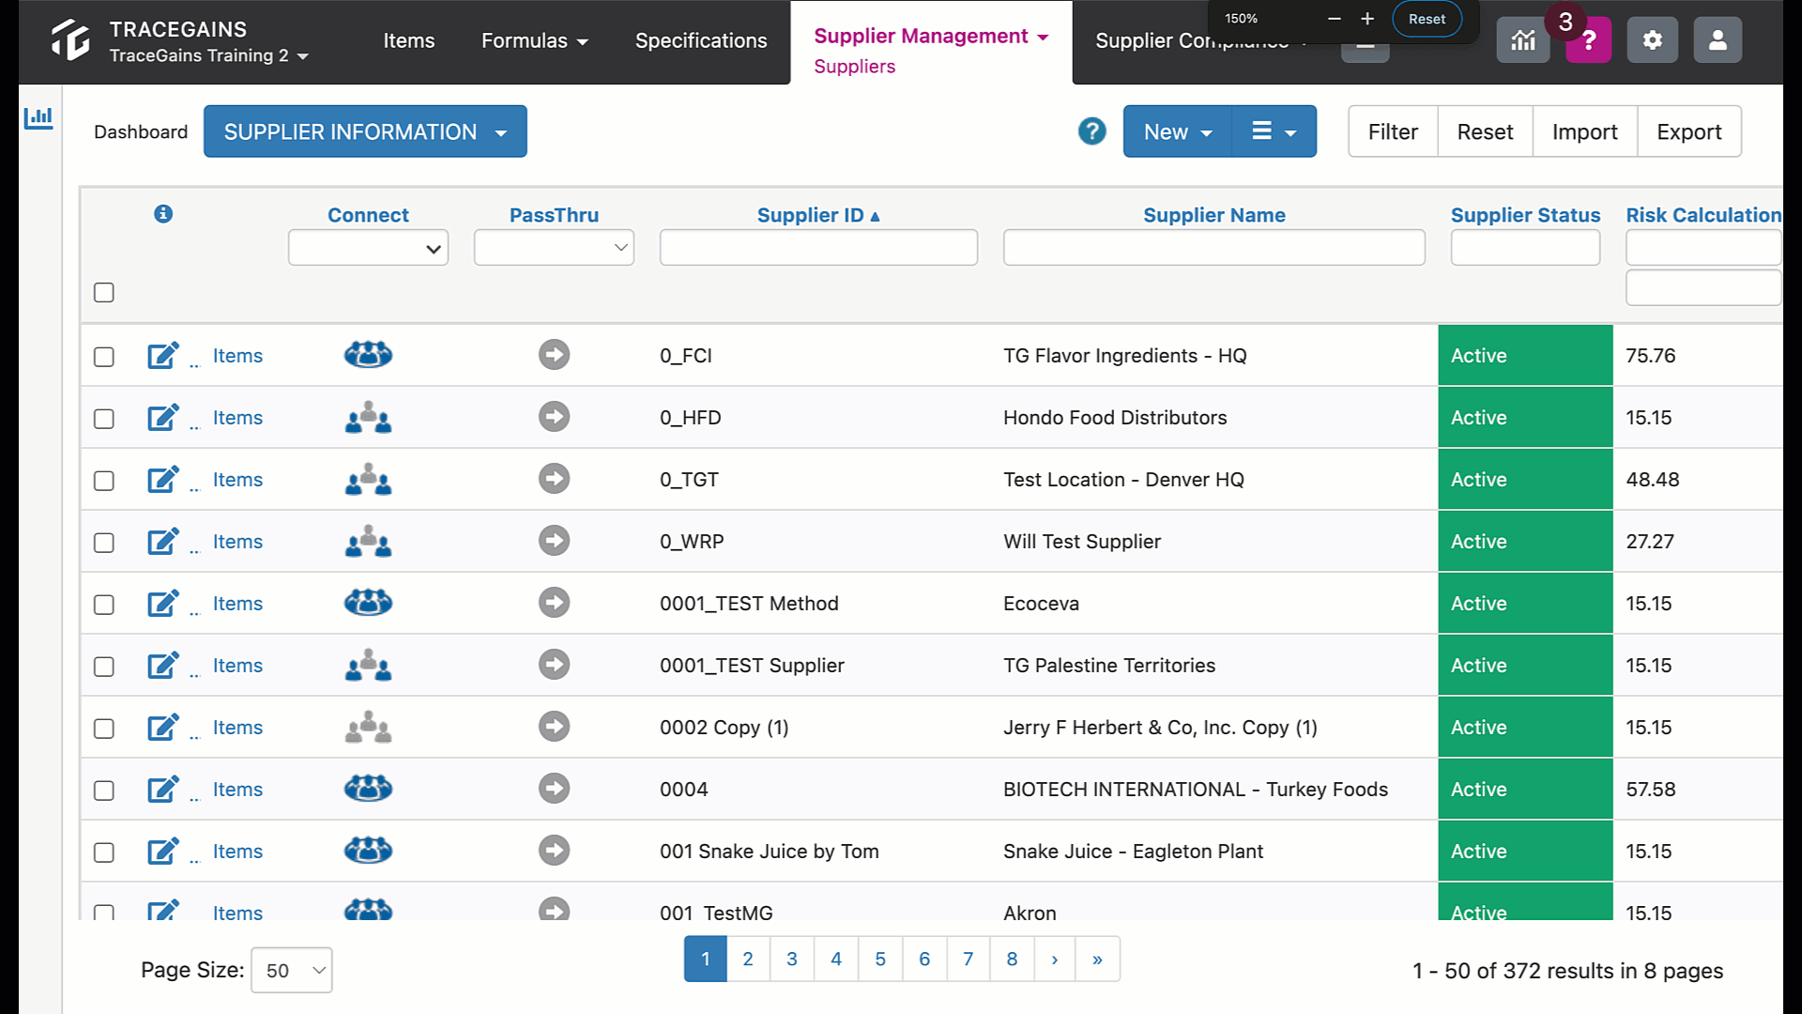The width and height of the screenshot is (1802, 1014).
Task: Click the left sidebar bar chart icon
Action: coord(38,117)
